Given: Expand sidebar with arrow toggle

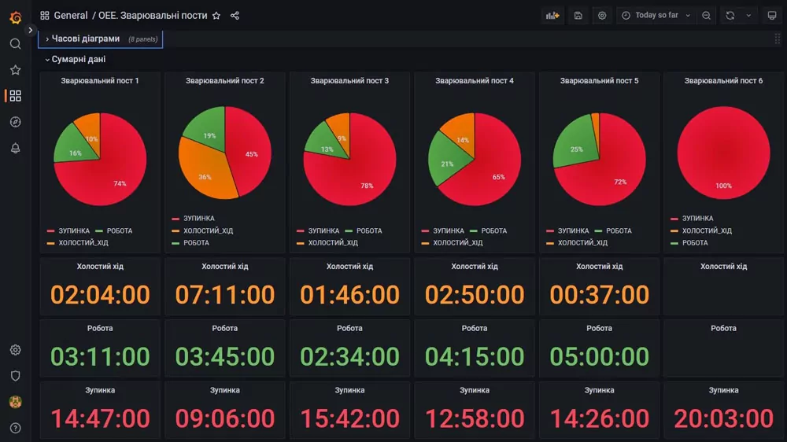Looking at the screenshot, I should pos(31,30).
